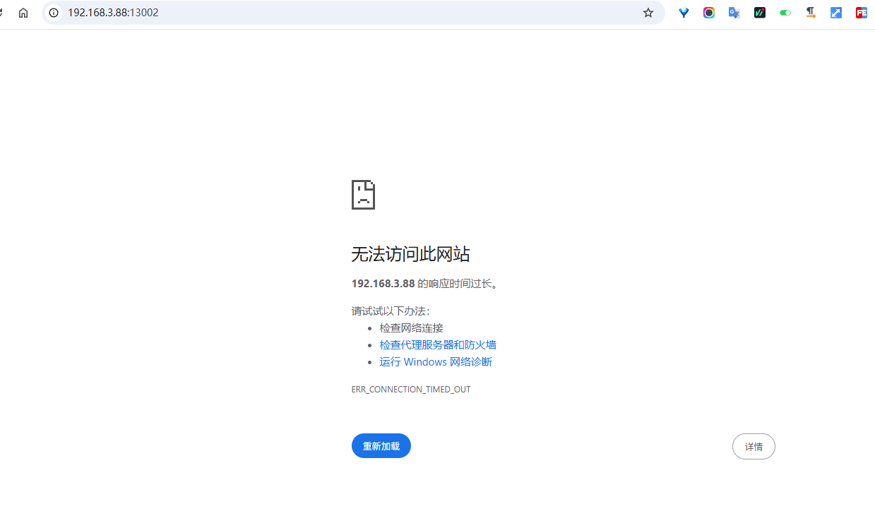Click the address bar showing 192.168.3.88:13002
This screenshot has height=523, width=875.
(353, 13)
